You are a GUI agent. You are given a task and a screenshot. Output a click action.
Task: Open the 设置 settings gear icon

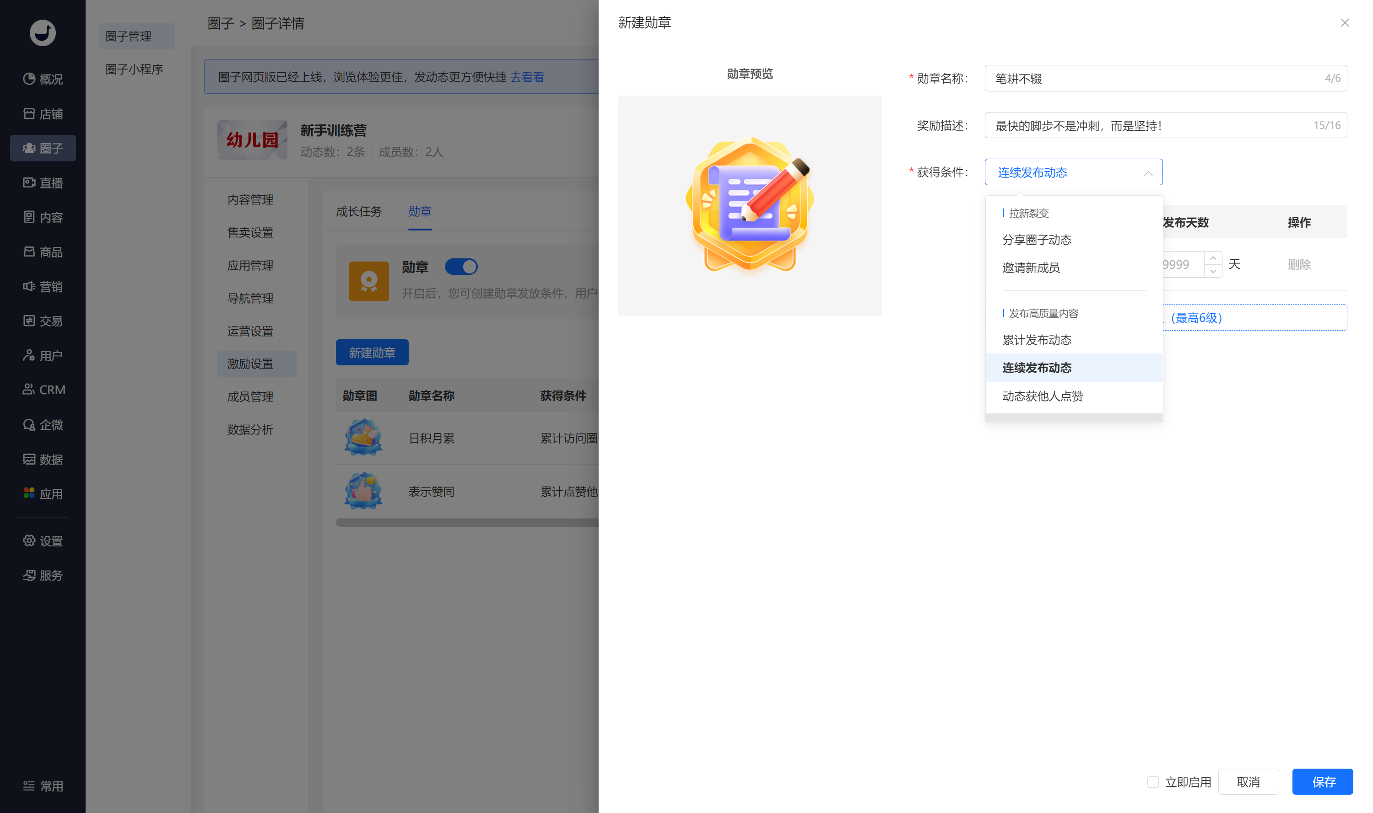point(29,541)
